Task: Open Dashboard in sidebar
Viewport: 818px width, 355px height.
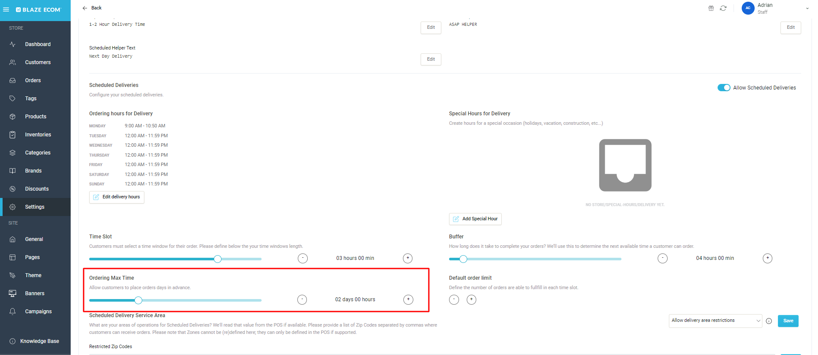Action: click(35, 44)
